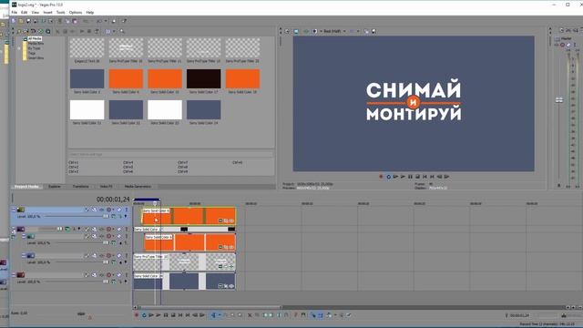
Task: Click Record in the timeline transport bar
Action: pyautogui.click(x=137, y=315)
